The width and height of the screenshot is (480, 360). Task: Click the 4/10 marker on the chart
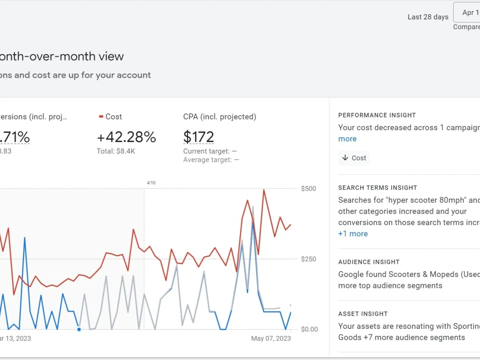(x=151, y=183)
